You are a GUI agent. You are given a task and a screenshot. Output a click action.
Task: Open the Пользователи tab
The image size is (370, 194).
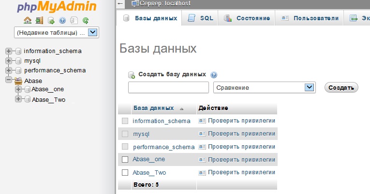click(x=309, y=18)
